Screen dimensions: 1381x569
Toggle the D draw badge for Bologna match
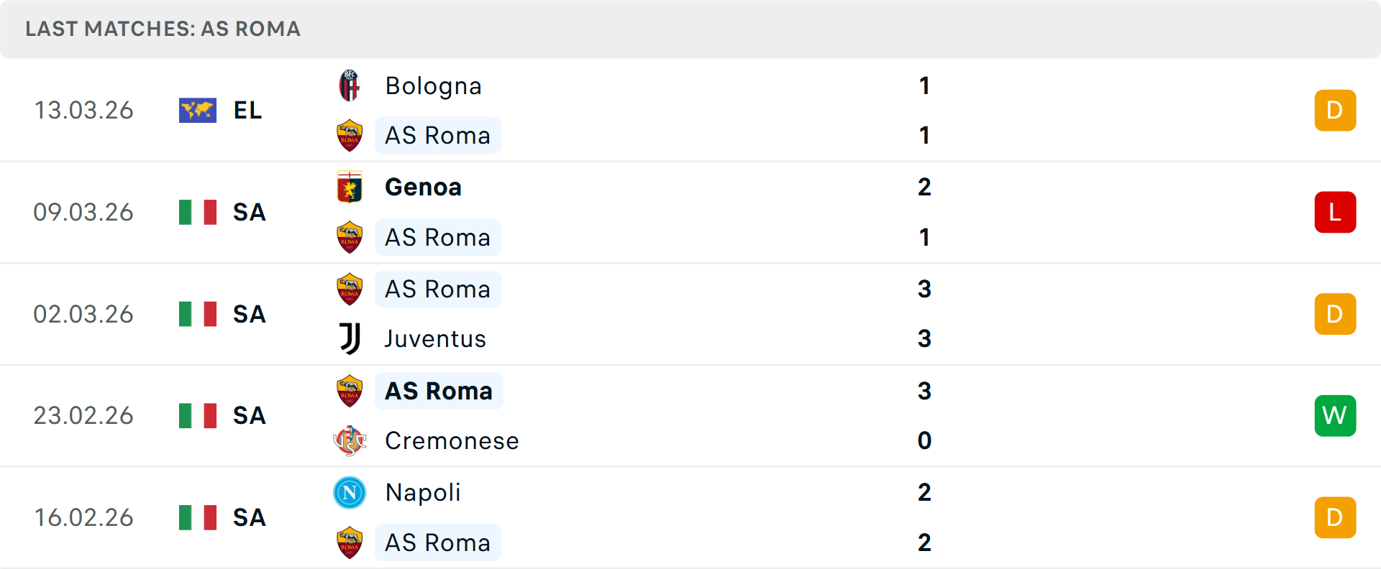pos(1335,110)
